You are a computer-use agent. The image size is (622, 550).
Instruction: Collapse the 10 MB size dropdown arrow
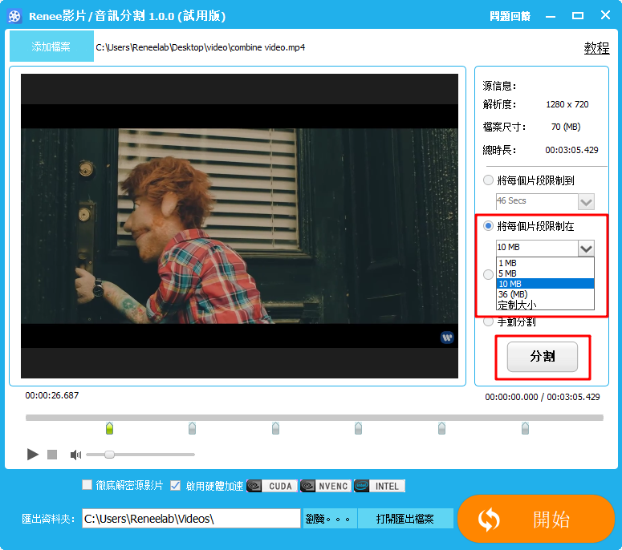[586, 249]
